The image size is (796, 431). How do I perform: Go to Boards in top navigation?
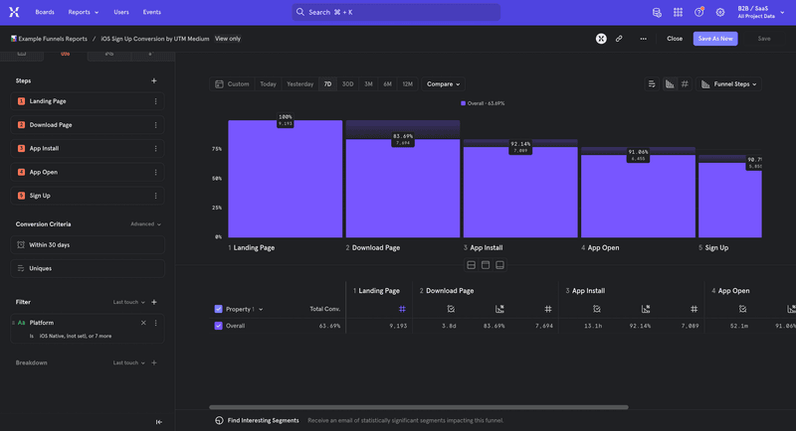pyautogui.click(x=45, y=12)
